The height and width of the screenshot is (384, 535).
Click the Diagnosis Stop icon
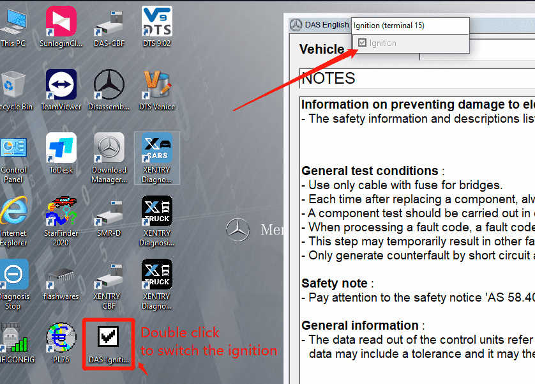pos(13,284)
